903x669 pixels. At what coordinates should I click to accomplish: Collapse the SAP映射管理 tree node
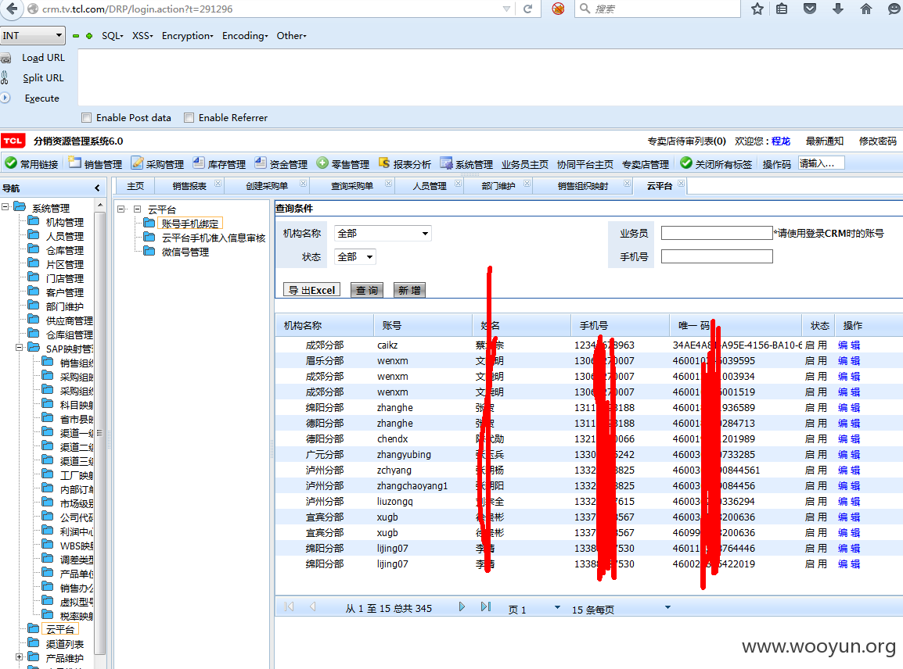[19, 348]
